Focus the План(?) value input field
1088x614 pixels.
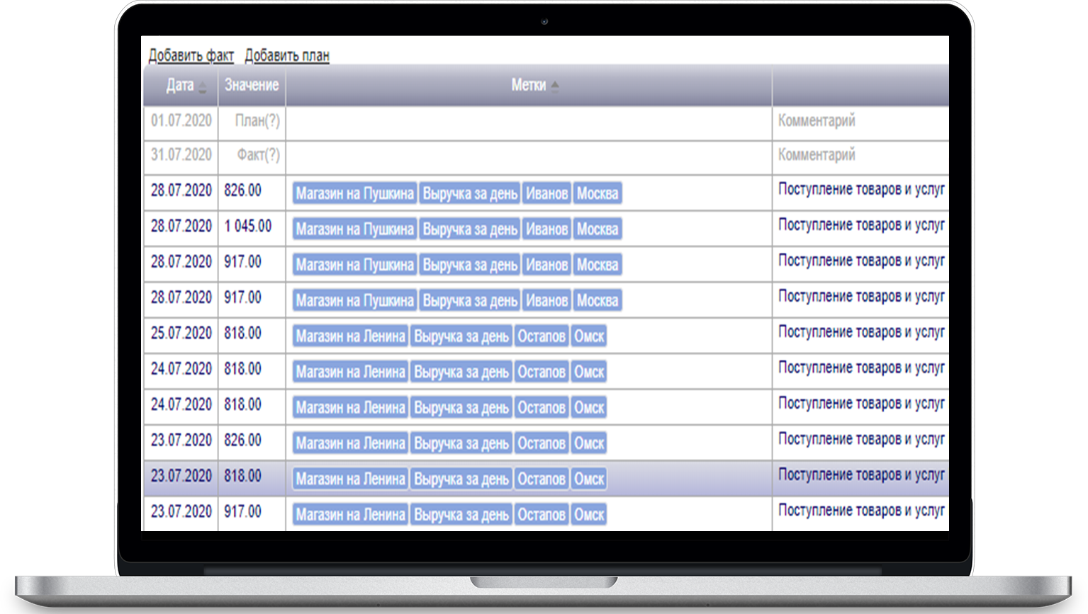pyautogui.click(x=253, y=121)
